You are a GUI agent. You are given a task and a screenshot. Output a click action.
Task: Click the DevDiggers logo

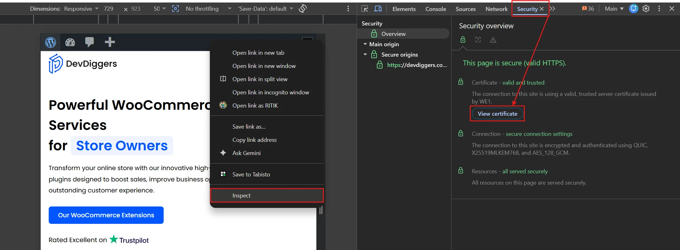coord(83,64)
